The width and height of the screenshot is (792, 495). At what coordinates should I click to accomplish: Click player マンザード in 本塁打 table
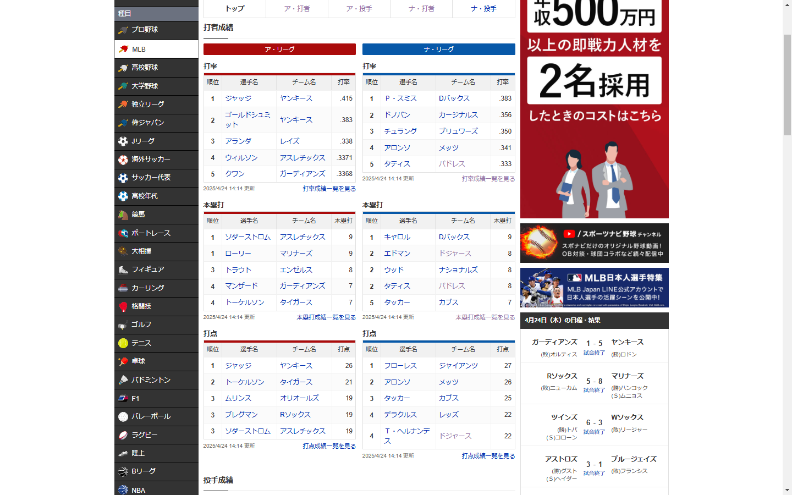(x=241, y=286)
